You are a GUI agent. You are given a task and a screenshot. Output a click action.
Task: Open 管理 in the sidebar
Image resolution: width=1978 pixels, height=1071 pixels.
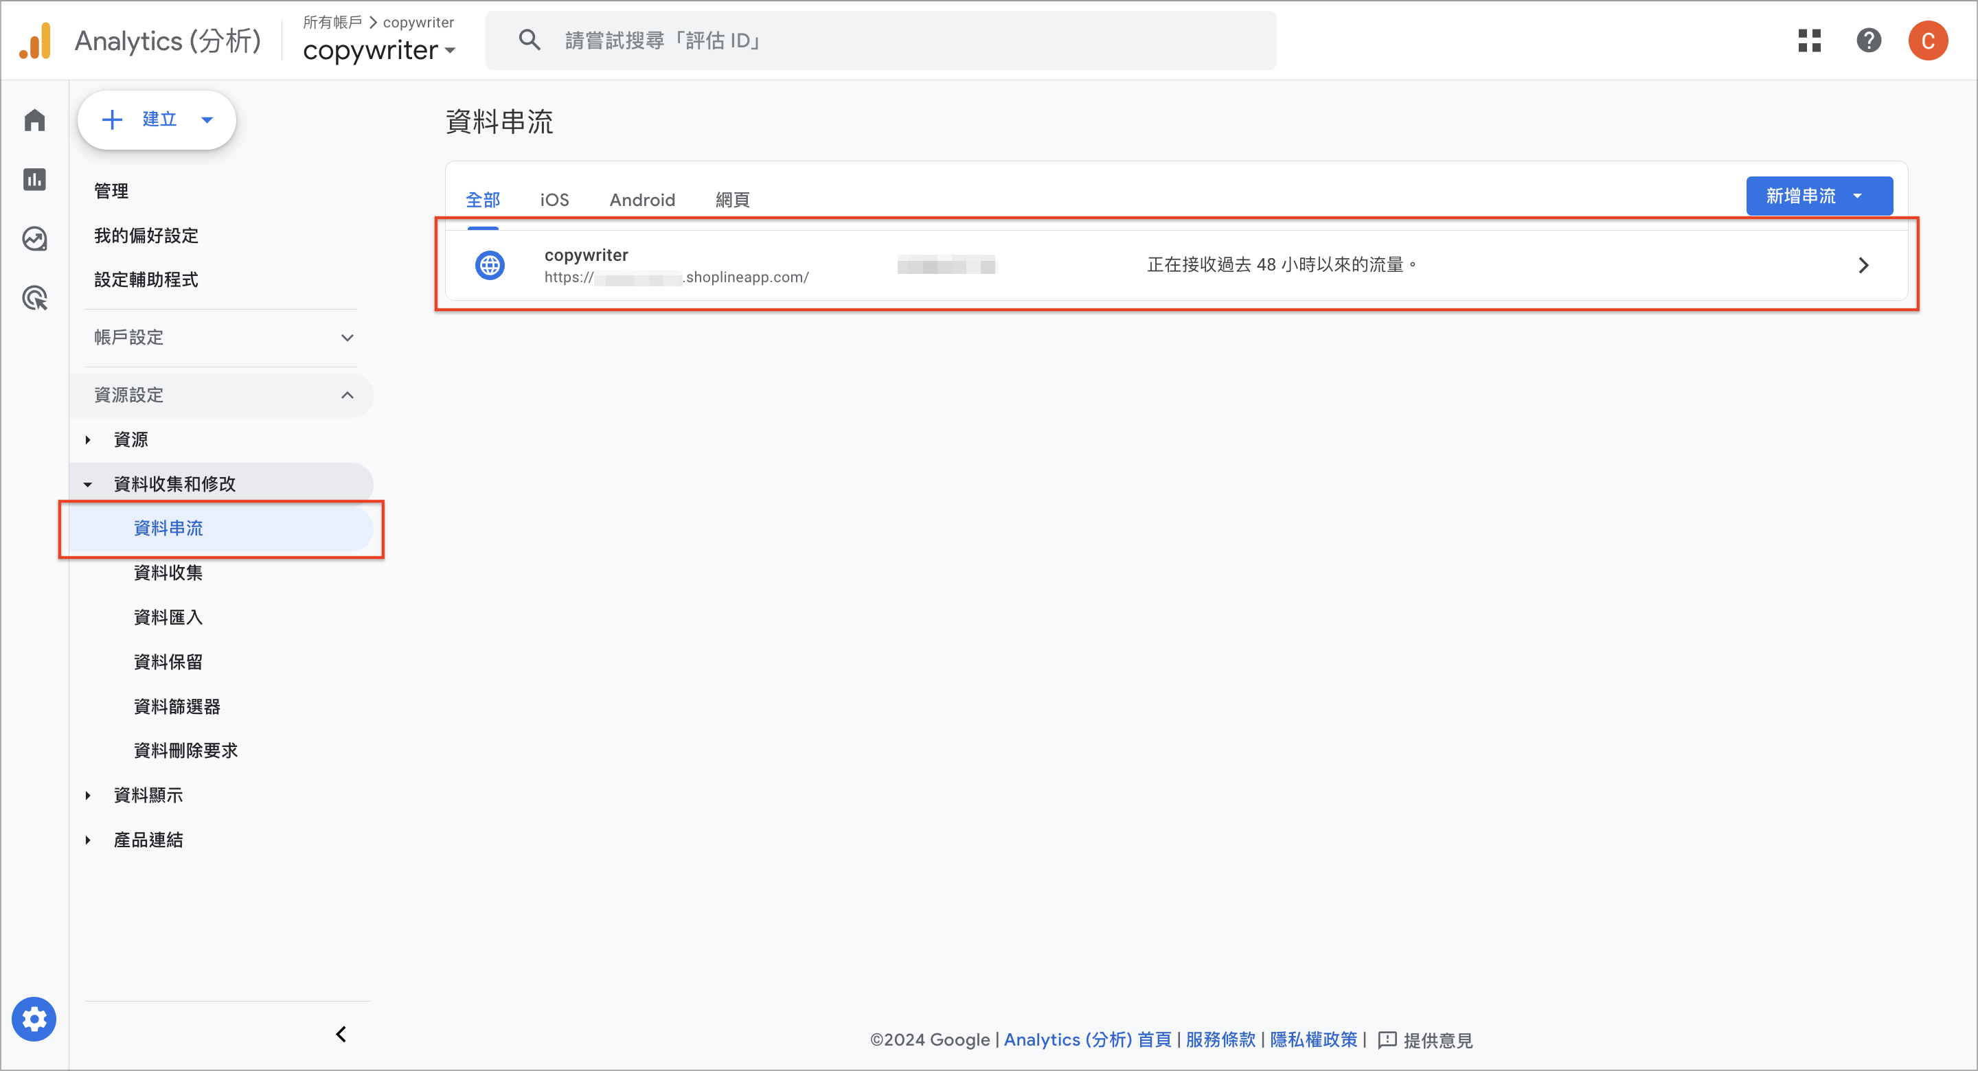111,191
